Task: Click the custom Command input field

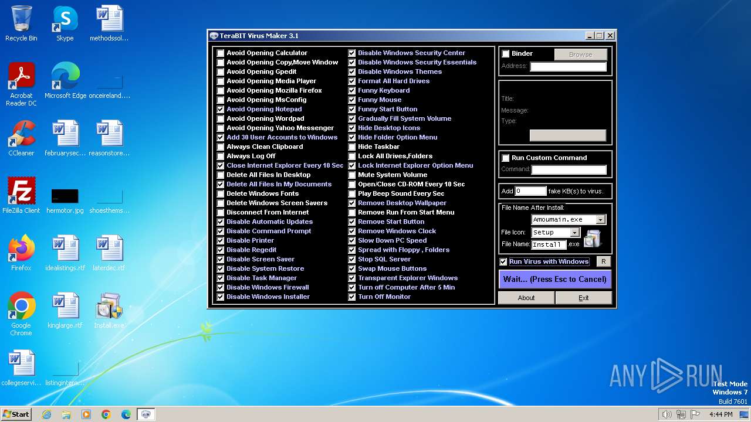Action: [569, 169]
